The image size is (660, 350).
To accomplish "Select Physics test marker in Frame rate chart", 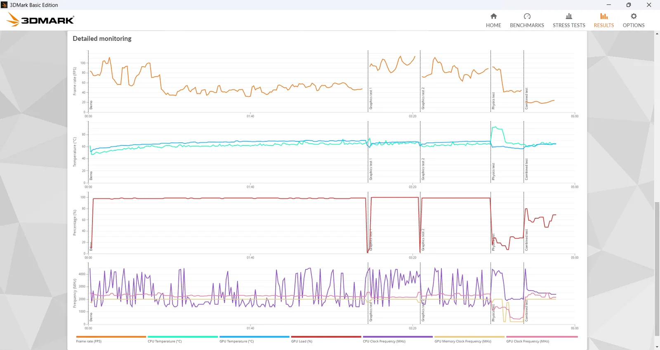I will [493, 101].
